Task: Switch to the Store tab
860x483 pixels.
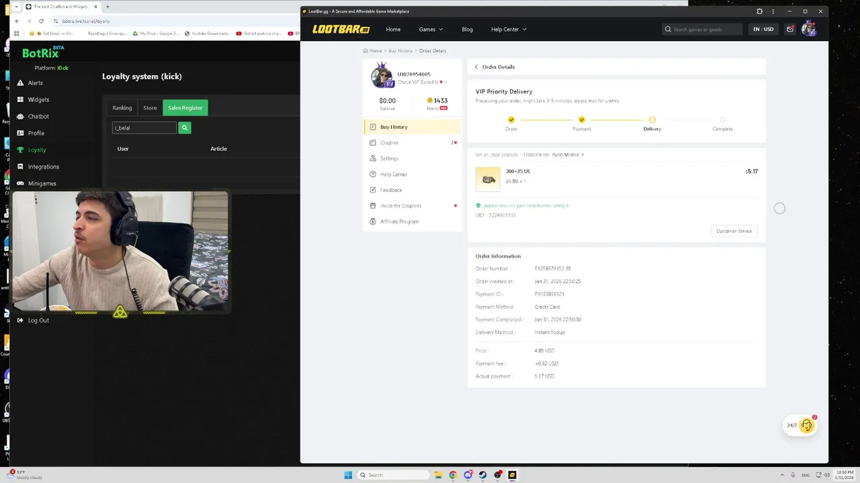Action: tap(150, 107)
